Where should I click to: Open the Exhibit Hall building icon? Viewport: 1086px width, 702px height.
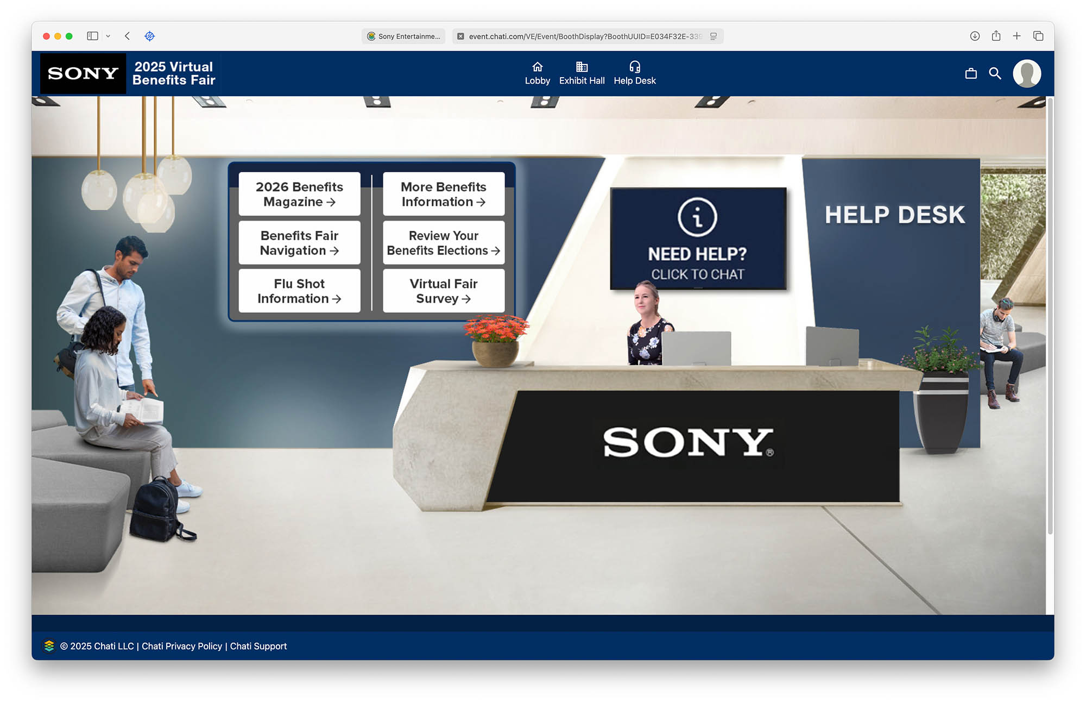pos(582,67)
